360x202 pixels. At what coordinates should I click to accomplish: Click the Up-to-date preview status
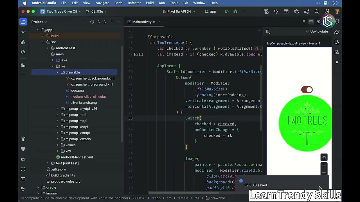(x=317, y=31)
